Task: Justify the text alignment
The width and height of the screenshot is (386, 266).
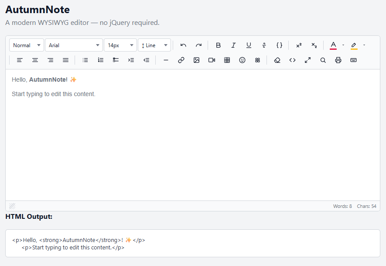Action: pyautogui.click(x=65, y=60)
